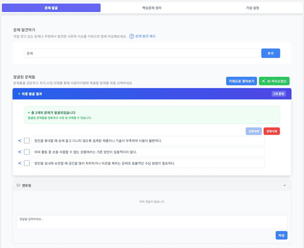Focus the 문제 input field

tap(141, 53)
